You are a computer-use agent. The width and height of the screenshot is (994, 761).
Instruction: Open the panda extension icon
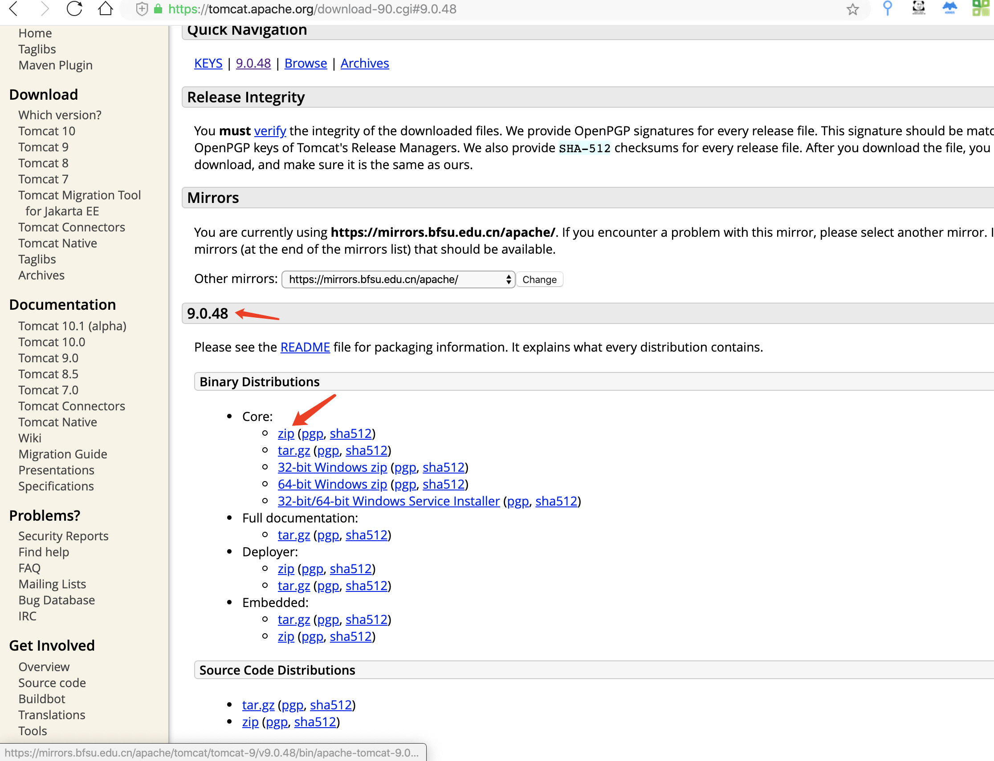918,8
